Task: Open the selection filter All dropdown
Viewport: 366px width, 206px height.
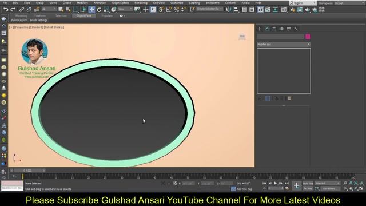Action: [x=49, y=9]
